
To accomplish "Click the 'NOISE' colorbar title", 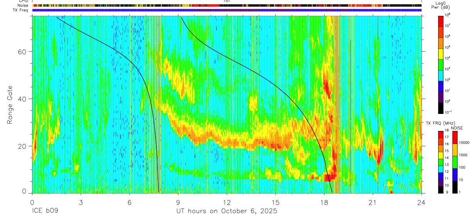I will coord(457,128).
